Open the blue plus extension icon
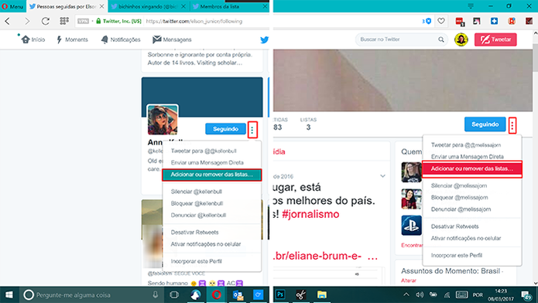538x303 pixels. (x=494, y=21)
